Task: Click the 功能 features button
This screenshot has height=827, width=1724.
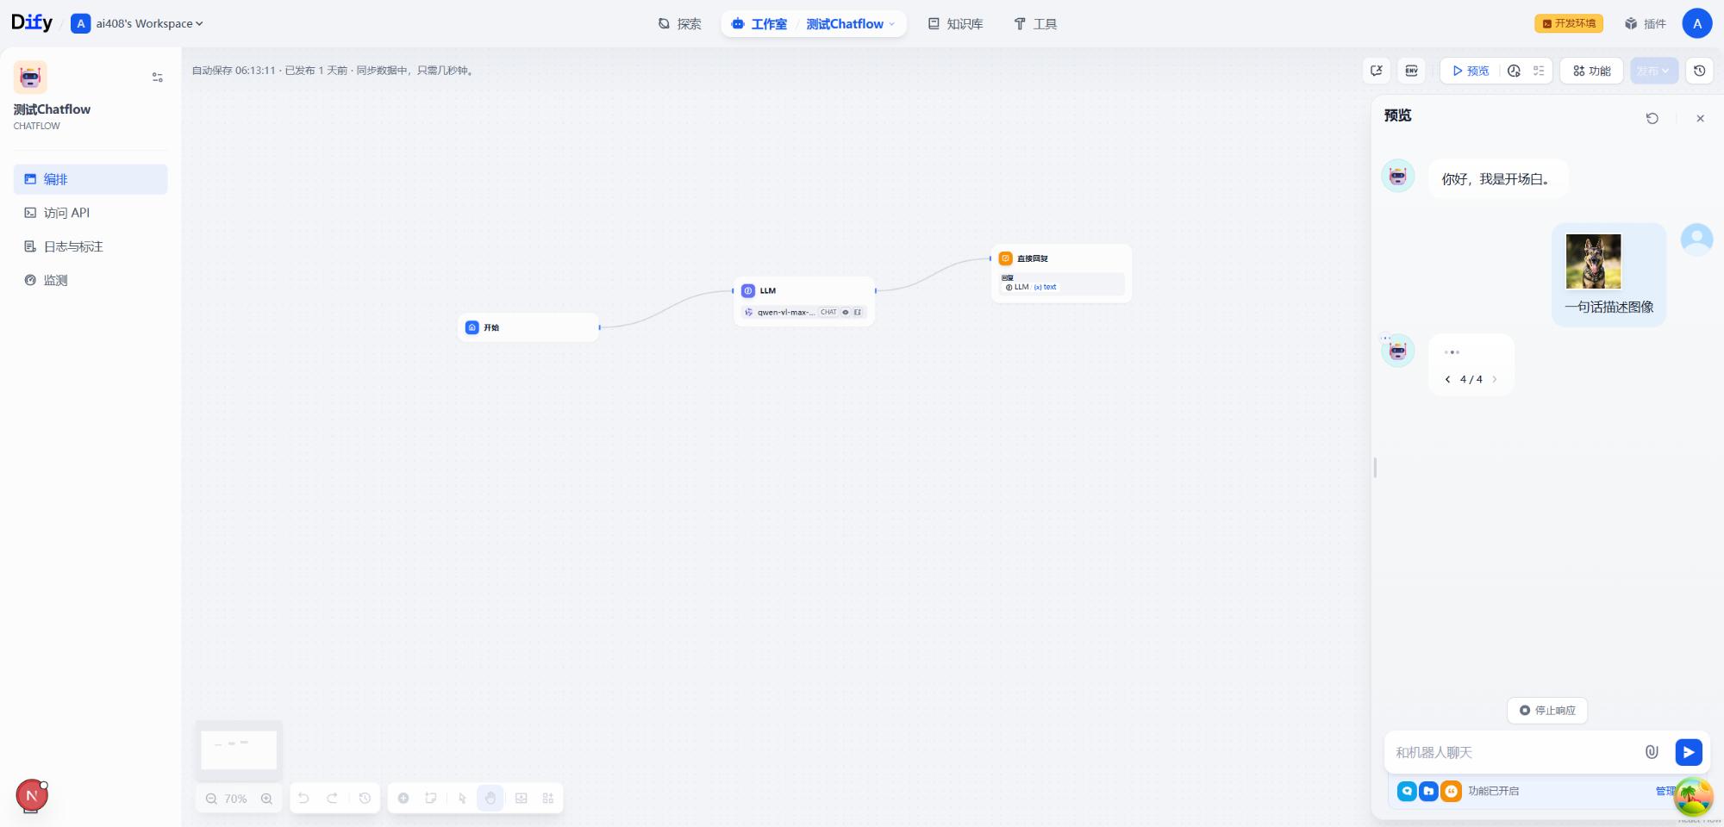Action: (x=1591, y=71)
